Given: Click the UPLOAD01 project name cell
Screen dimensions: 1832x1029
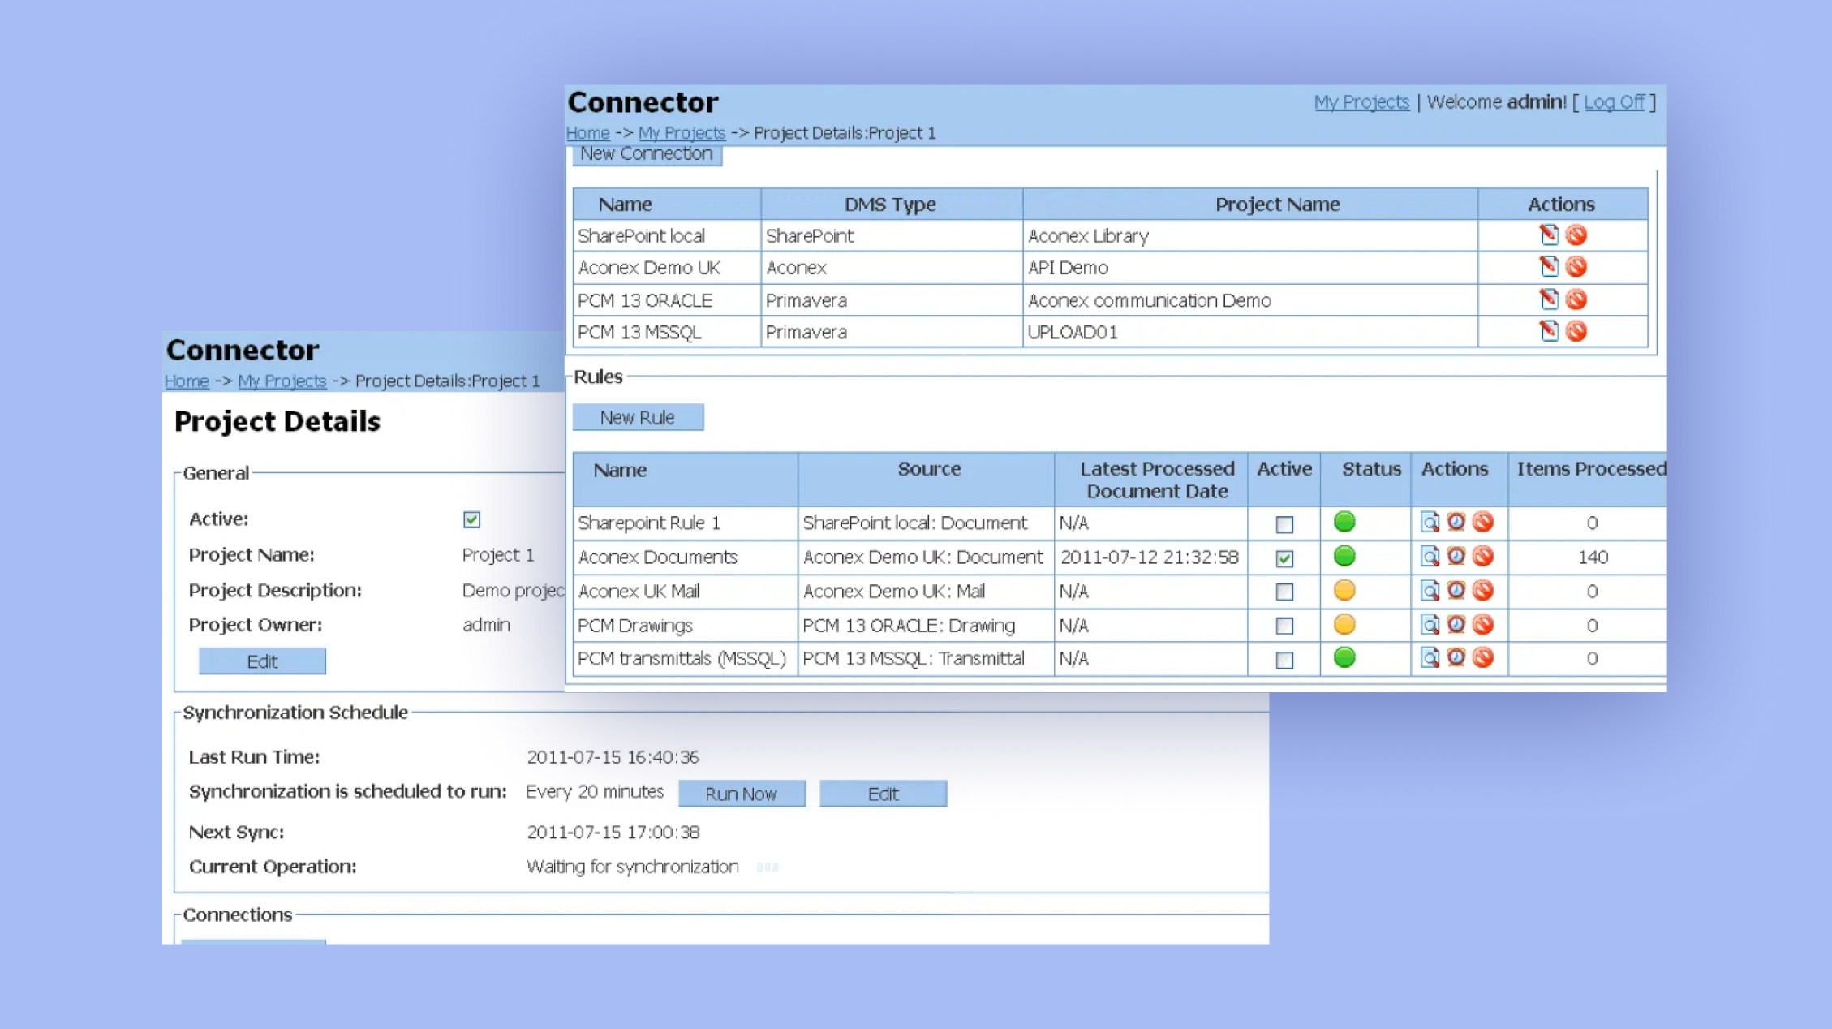Looking at the screenshot, I should coord(1249,332).
